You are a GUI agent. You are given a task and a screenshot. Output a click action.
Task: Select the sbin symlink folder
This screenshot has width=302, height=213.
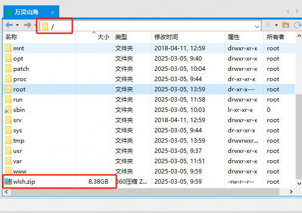click(149, 110)
